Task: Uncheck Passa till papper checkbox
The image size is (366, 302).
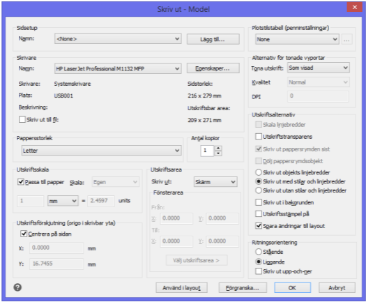Action: 21,182
